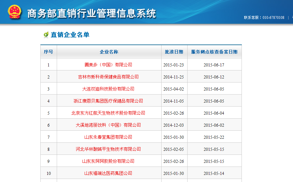Click filing date 2015-05-15 in row 8
Image resolution: width=293 pixels, height=182 pixels.
coord(214,149)
